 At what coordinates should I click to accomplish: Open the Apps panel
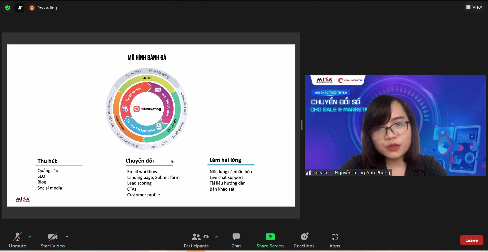point(334,240)
